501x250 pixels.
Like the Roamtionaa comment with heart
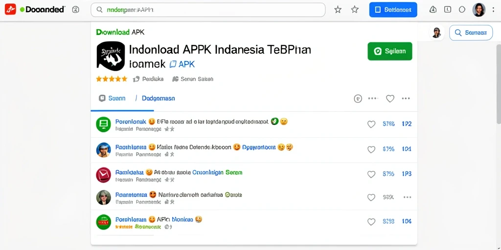click(x=371, y=197)
